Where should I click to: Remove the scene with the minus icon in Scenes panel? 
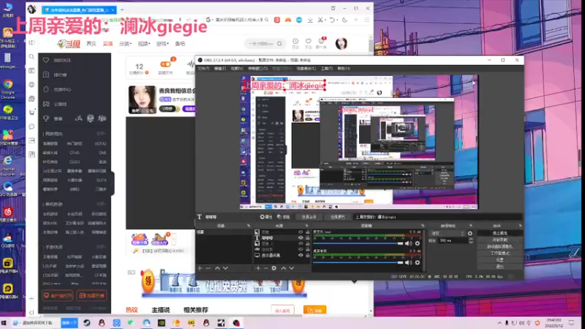pyautogui.click(x=208, y=268)
